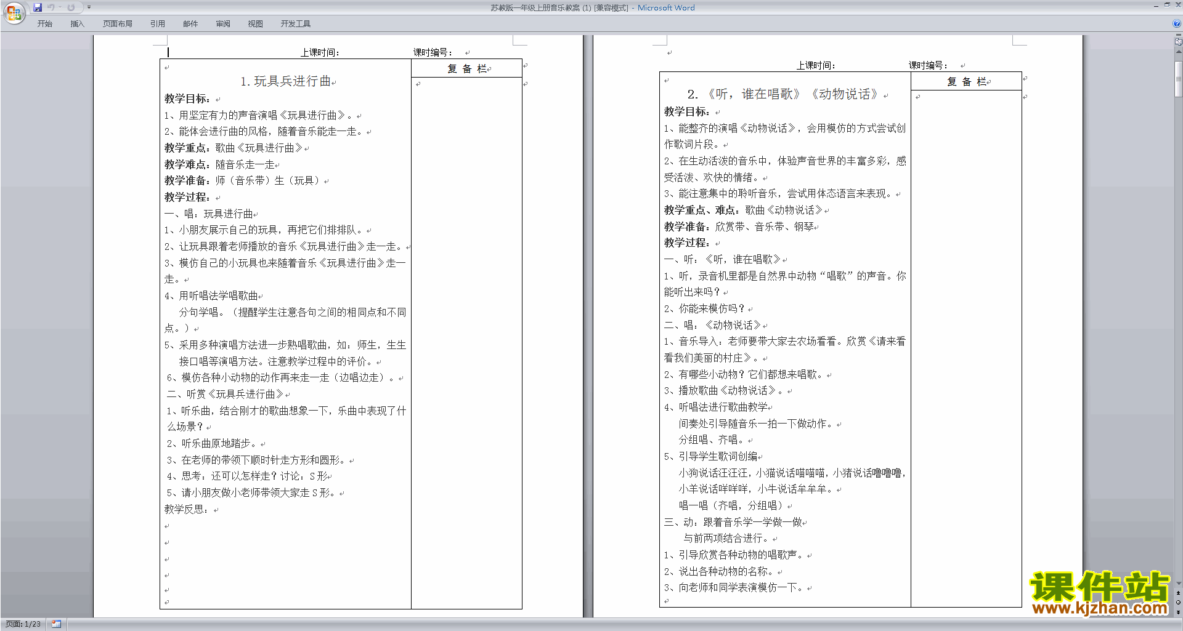Viewport: 1183px width, 631px height.
Task: Open the 邮件 ribbon tab
Action: coord(190,24)
